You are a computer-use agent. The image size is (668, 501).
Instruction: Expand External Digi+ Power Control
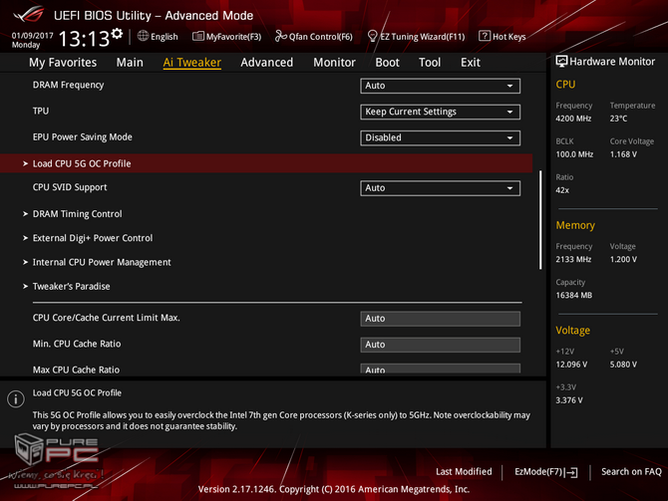(93, 238)
